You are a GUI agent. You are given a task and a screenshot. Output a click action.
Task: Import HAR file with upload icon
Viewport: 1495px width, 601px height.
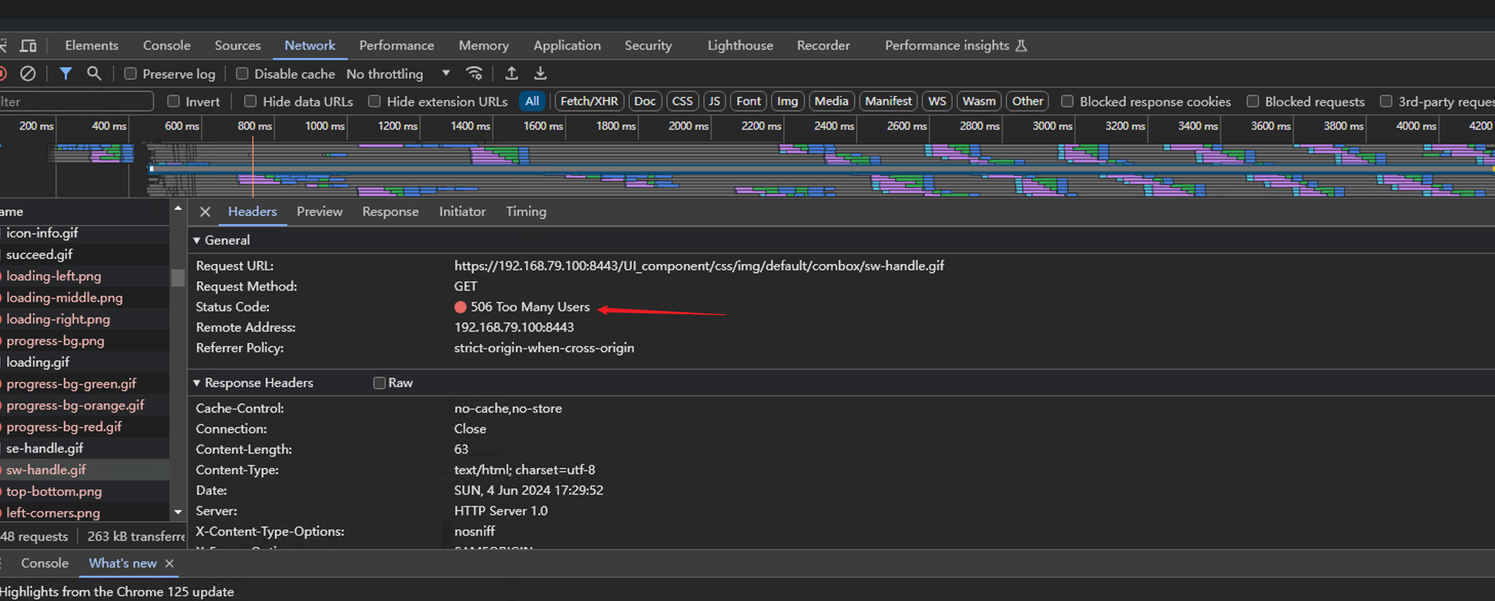pyautogui.click(x=511, y=73)
